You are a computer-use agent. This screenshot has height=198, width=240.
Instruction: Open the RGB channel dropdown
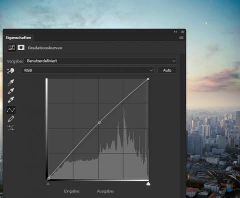click(87, 70)
